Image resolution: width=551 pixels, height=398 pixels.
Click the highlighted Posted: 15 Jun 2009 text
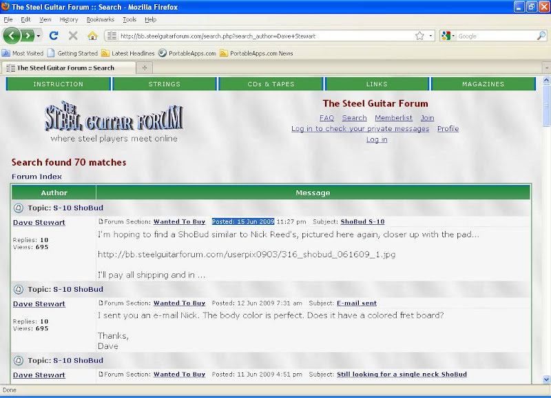[243, 221]
